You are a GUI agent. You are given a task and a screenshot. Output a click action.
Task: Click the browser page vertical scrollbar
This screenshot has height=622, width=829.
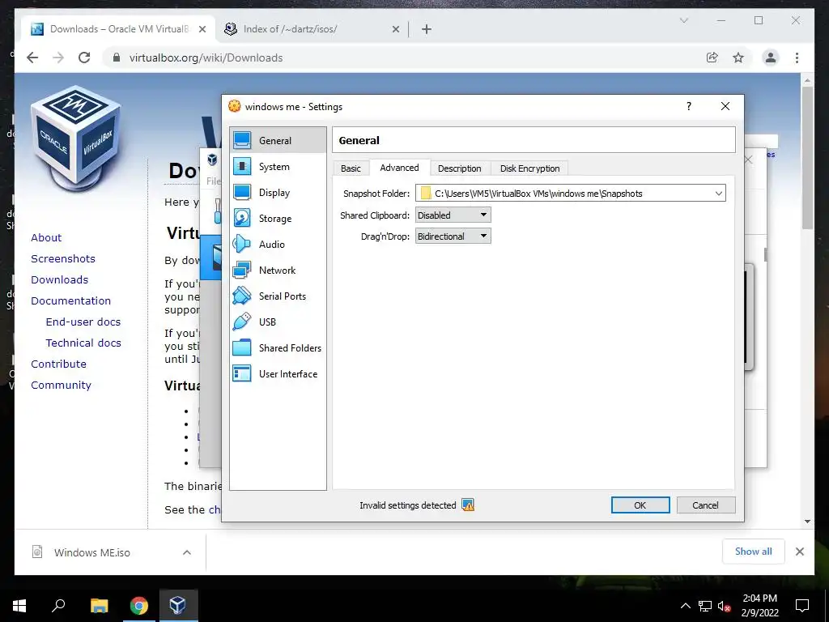click(807, 158)
